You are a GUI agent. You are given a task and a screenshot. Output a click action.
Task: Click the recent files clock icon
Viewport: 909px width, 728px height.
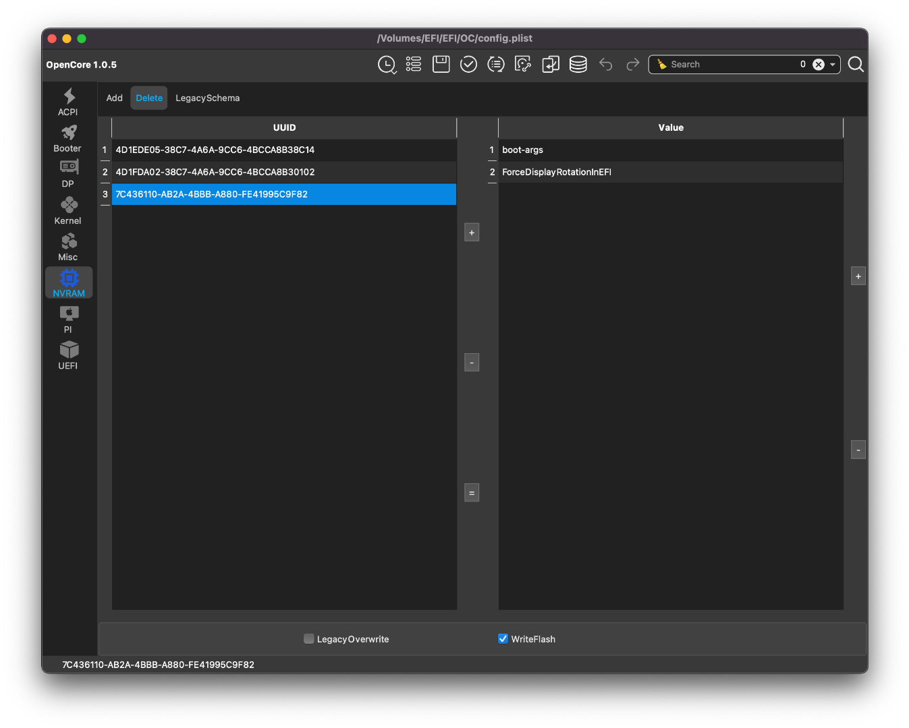tap(385, 64)
